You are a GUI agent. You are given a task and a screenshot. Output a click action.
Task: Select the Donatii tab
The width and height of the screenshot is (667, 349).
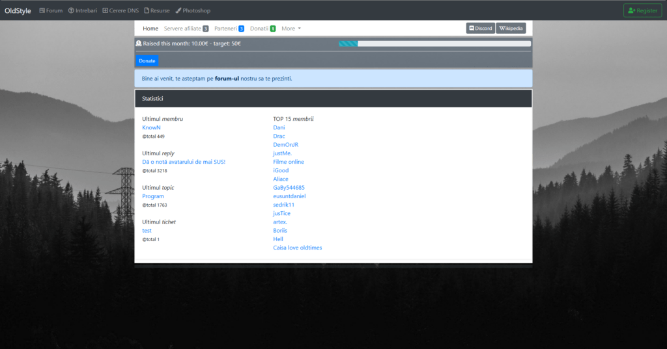(x=263, y=29)
